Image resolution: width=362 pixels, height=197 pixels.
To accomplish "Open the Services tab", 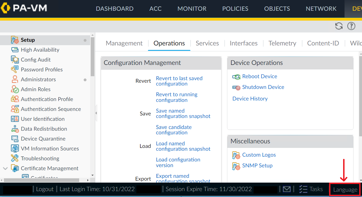I will [207, 43].
